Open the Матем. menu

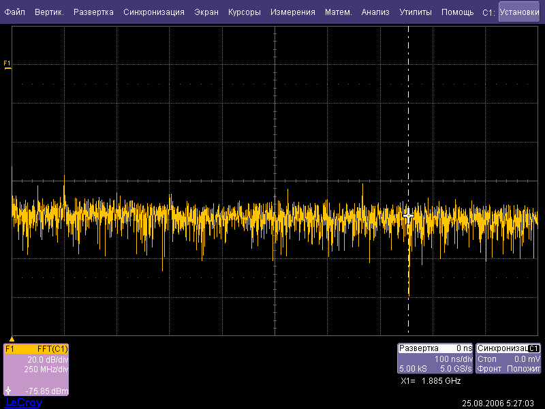click(x=339, y=12)
